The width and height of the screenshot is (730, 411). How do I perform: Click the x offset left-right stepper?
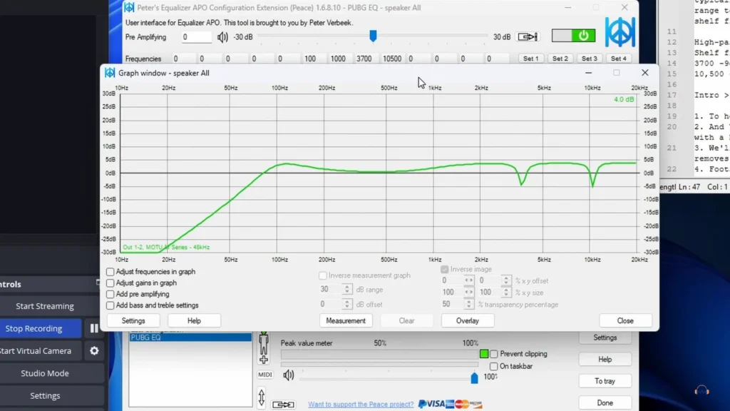coord(468,280)
